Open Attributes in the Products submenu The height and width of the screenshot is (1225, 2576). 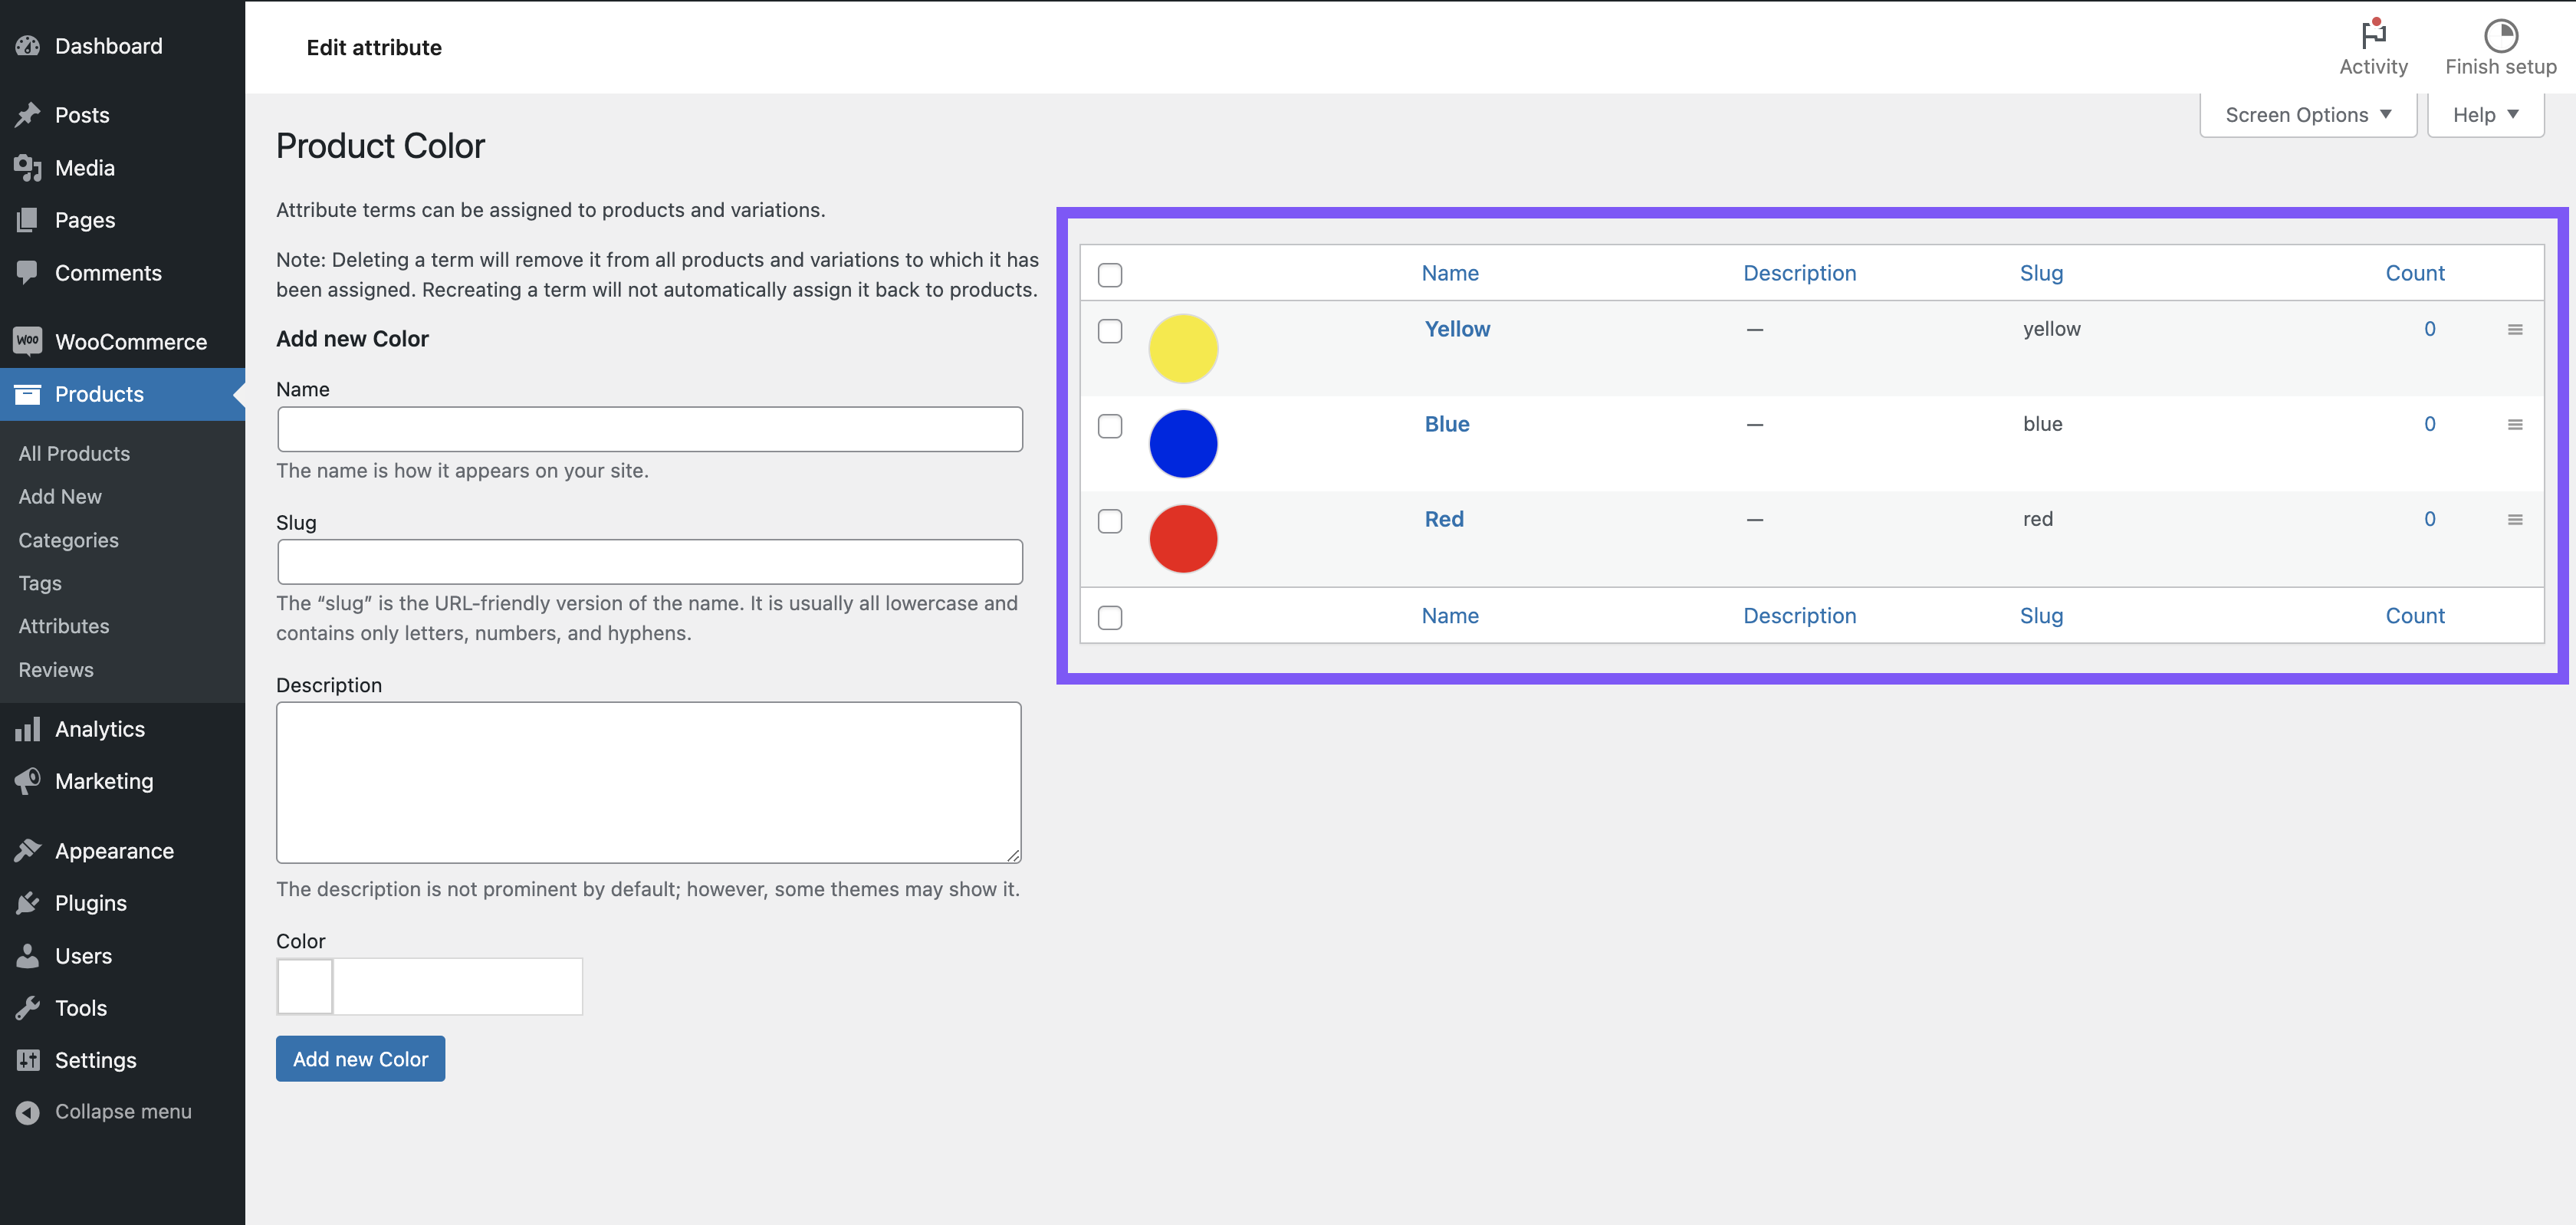[63, 626]
